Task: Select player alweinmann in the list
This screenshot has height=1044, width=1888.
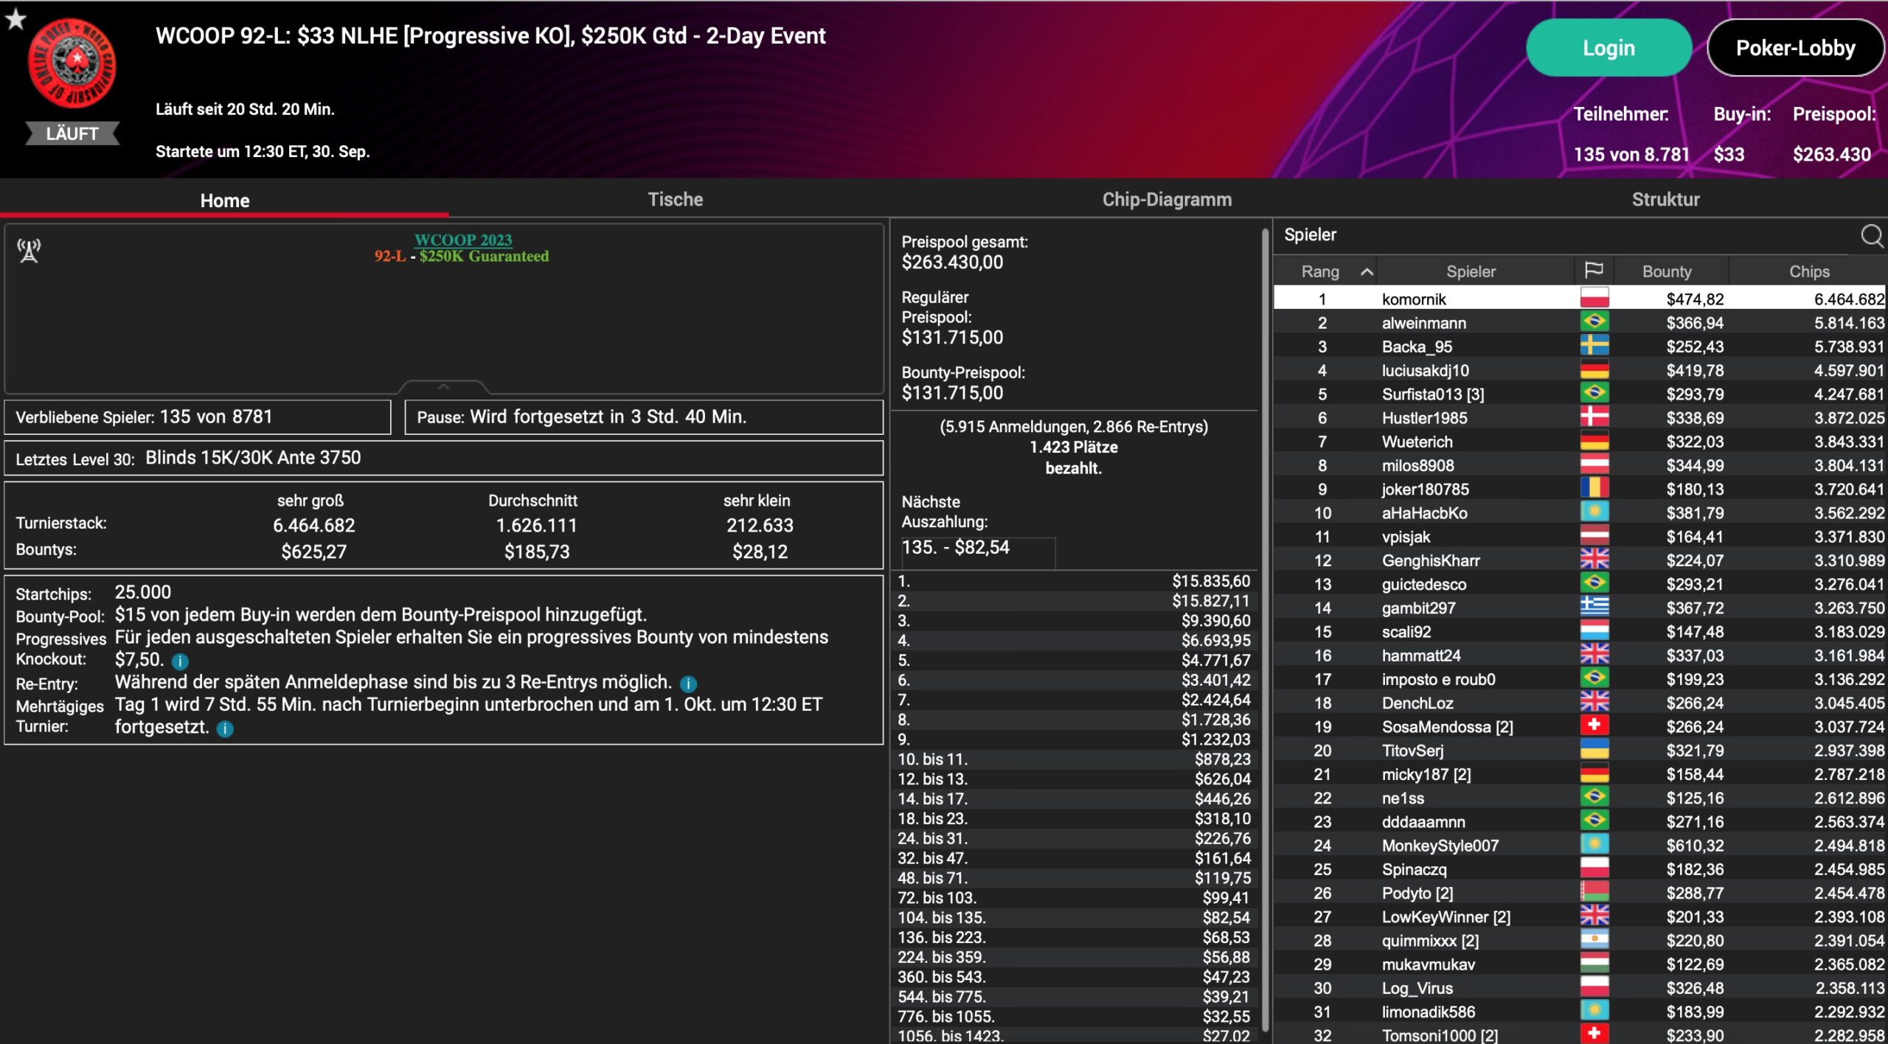Action: click(x=1423, y=323)
